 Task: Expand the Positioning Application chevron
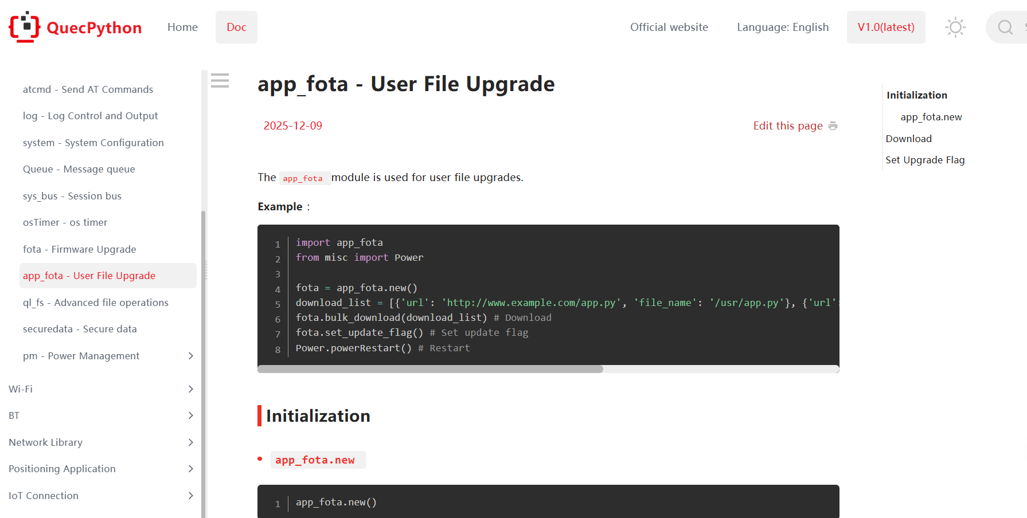190,469
